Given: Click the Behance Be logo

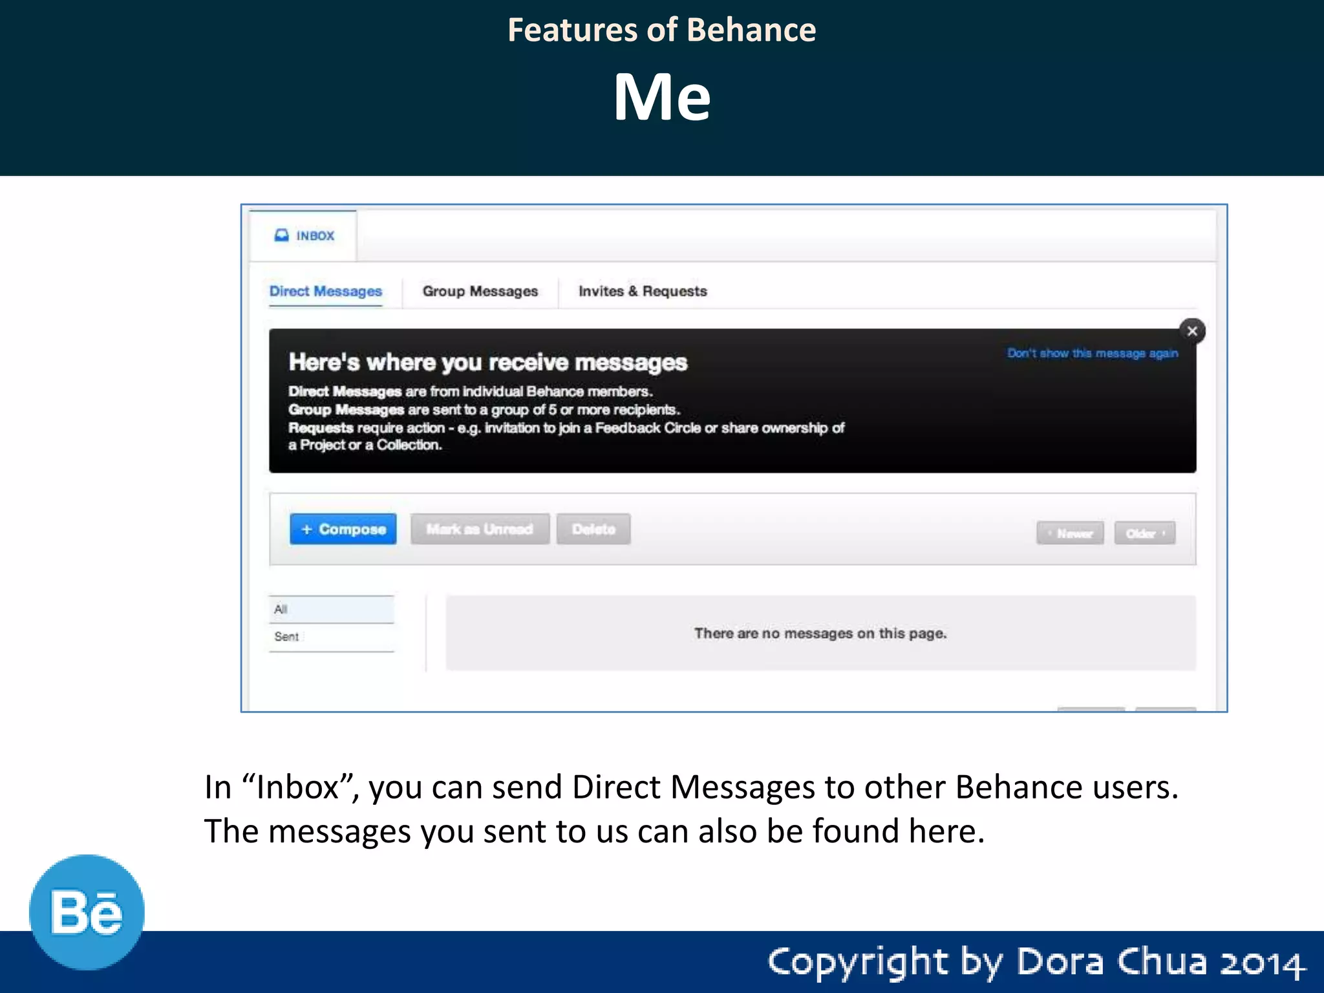Looking at the screenshot, I should pyautogui.click(x=87, y=912).
